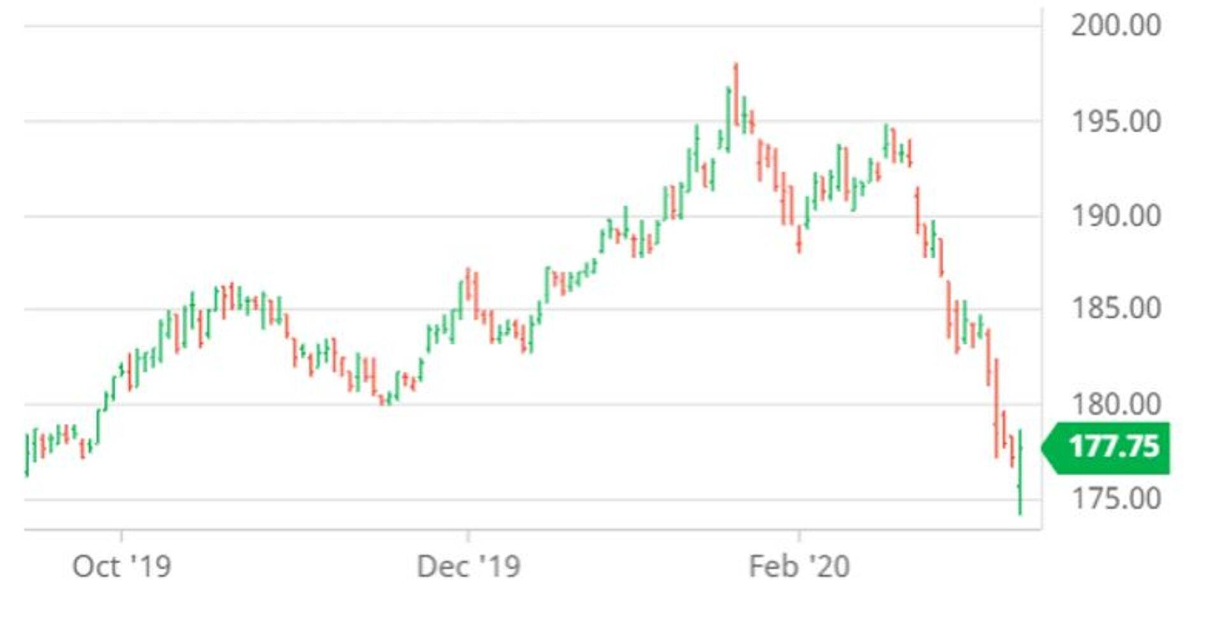Click the red bar directly above Dec '19 tick
Screen dimensions: 1222x623
tap(468, 284)
